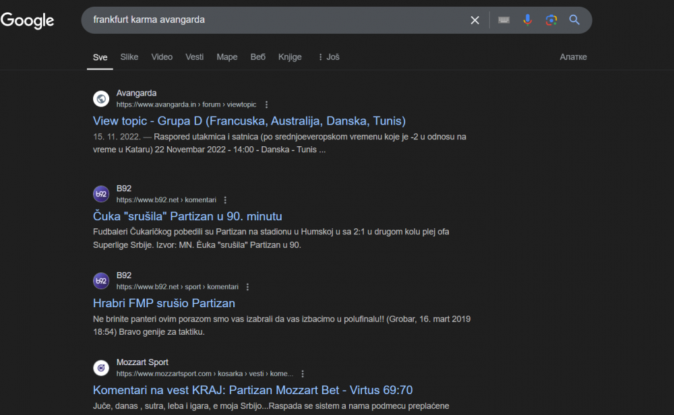Open "View topic - Grupa D" result link
Viewport: 674px width, 415px height.
249,121
